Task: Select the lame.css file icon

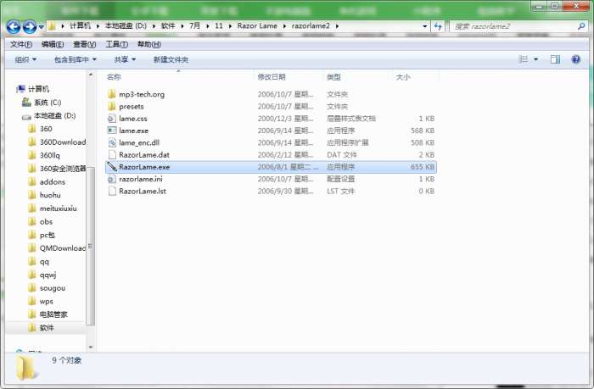Action: click(x=112, y=119)
